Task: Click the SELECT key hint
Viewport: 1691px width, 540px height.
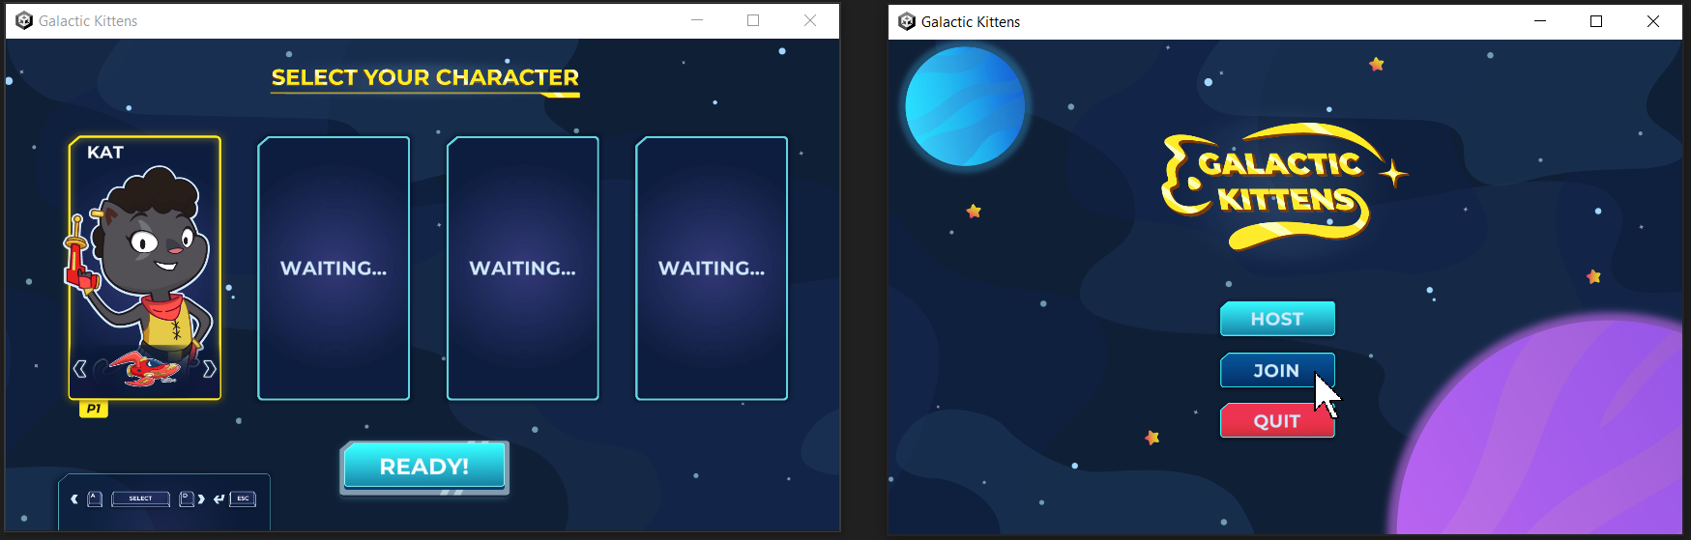Action: 141,498
